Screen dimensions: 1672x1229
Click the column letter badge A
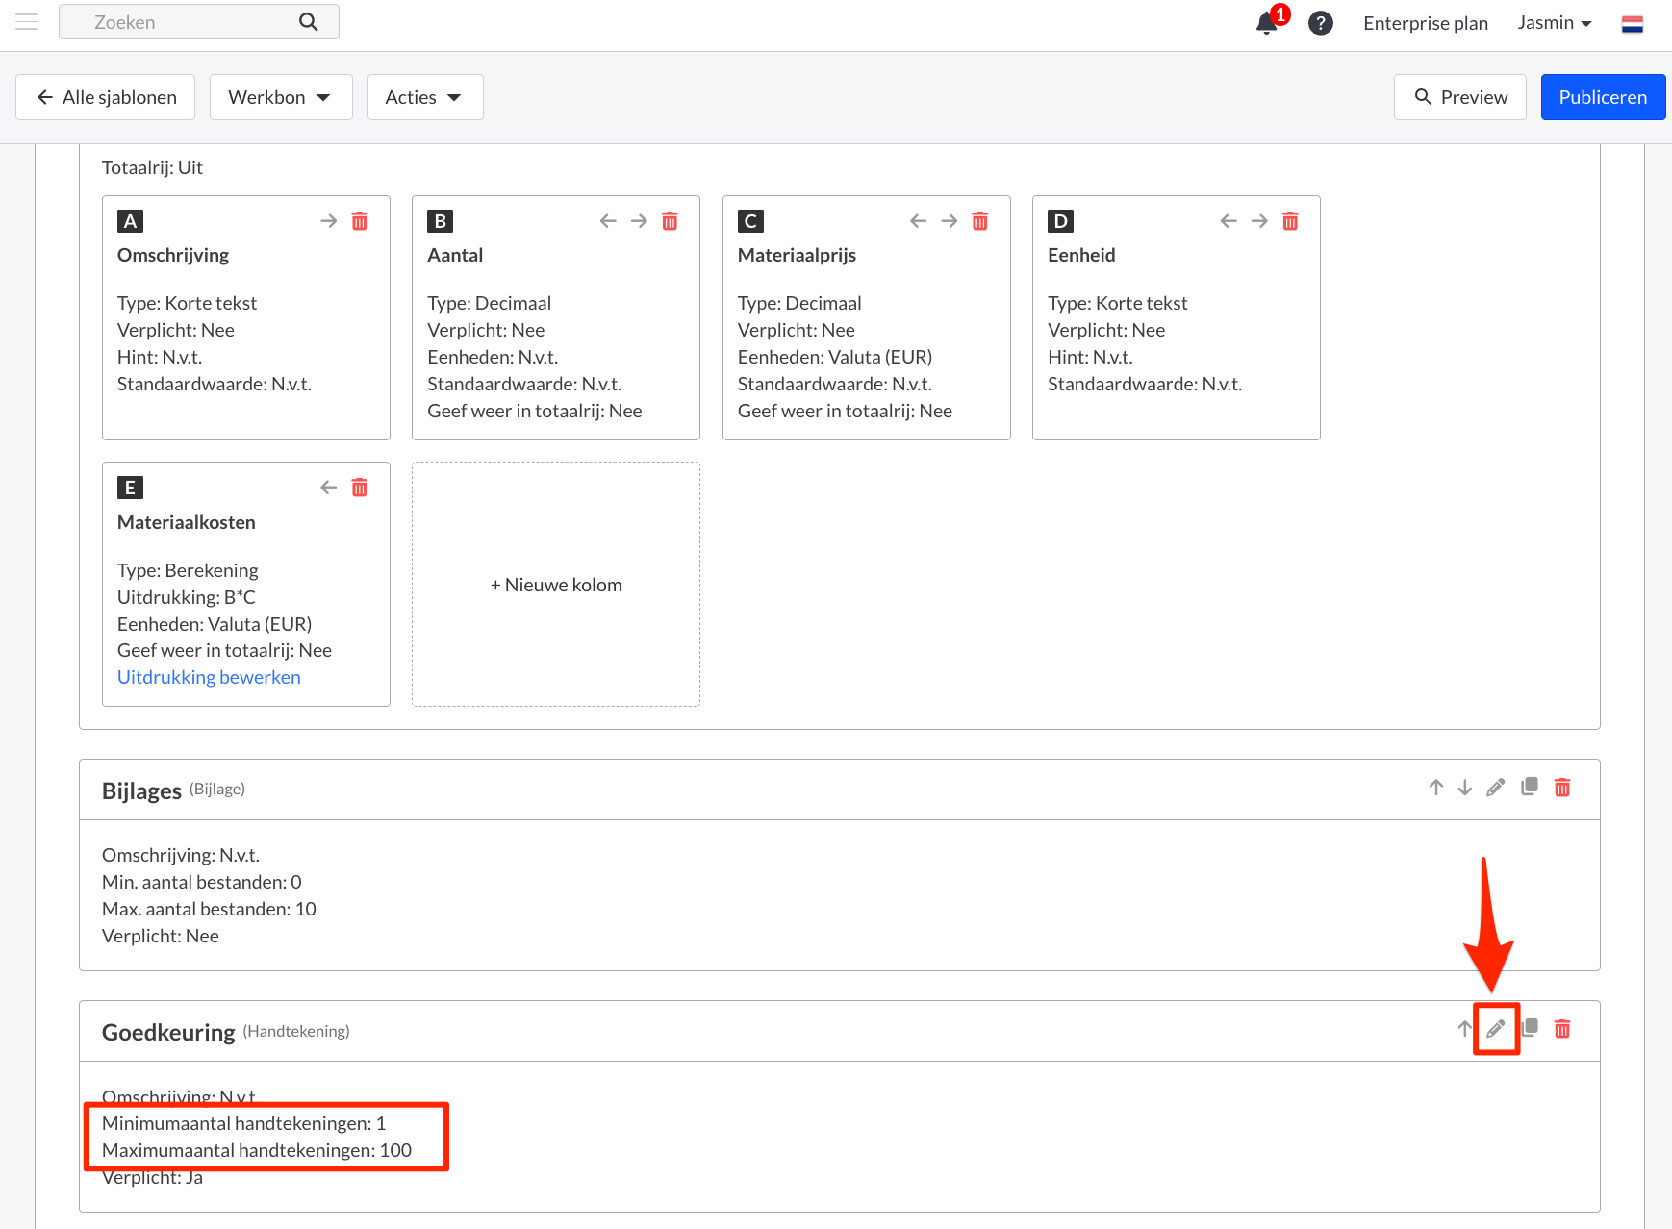point(130,221)
